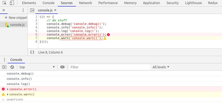Click line number 8 in the gutter
Screen dimensions: 222x103
36,42
